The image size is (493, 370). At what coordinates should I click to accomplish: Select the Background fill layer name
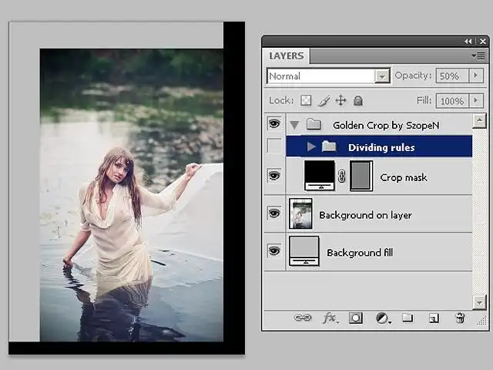[360, 253]
